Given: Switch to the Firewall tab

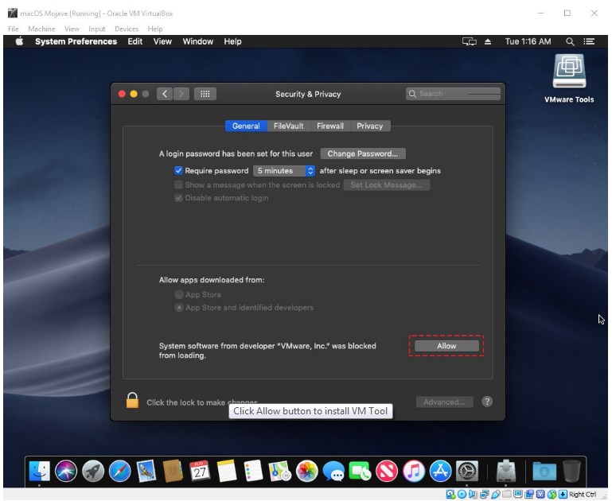Looking at the screenshot, I should pos(330,126).
